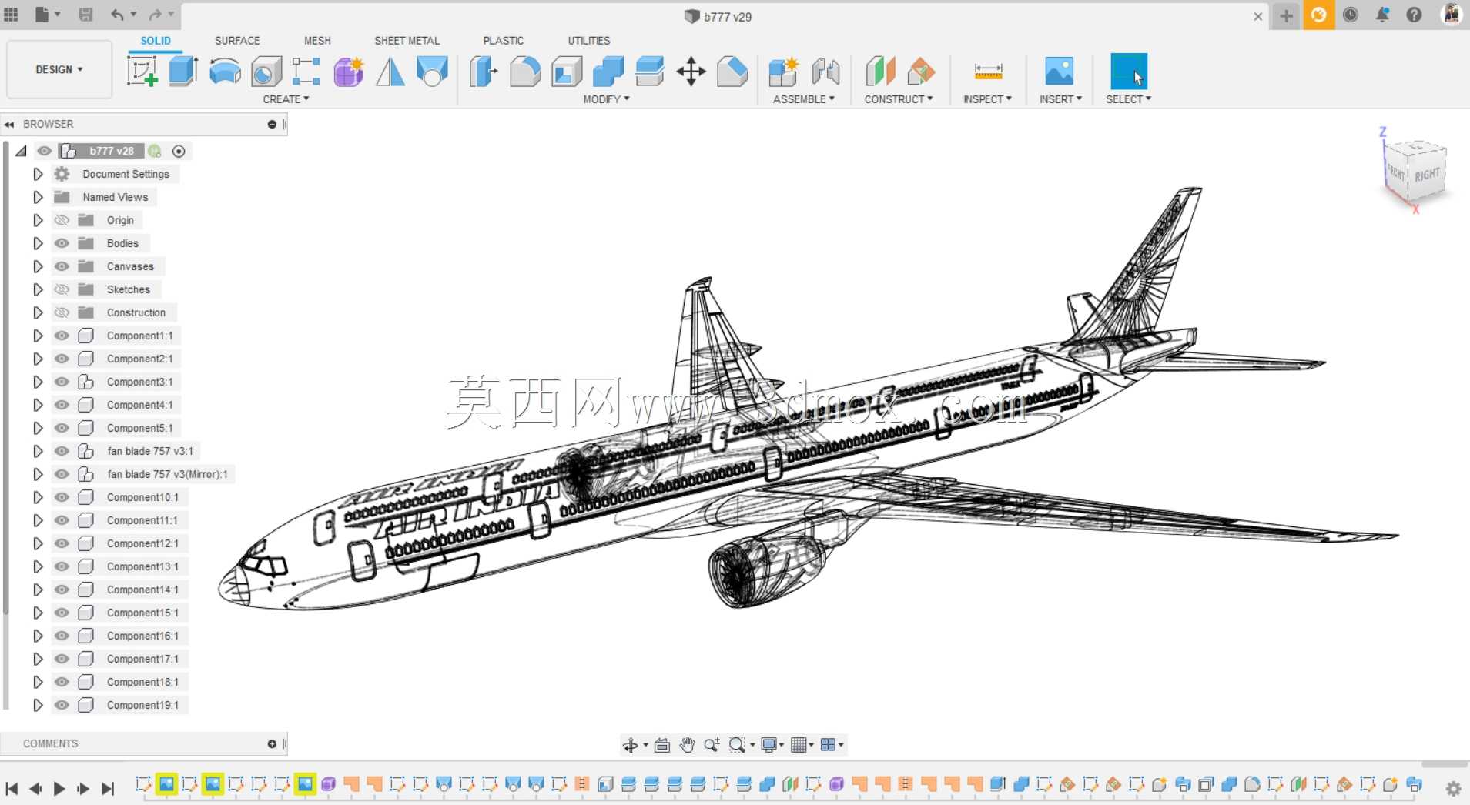This screenshot has width=1470, height=805.
Task: Click the Orbit tool in navigation bar
Action: pos(631,744)
